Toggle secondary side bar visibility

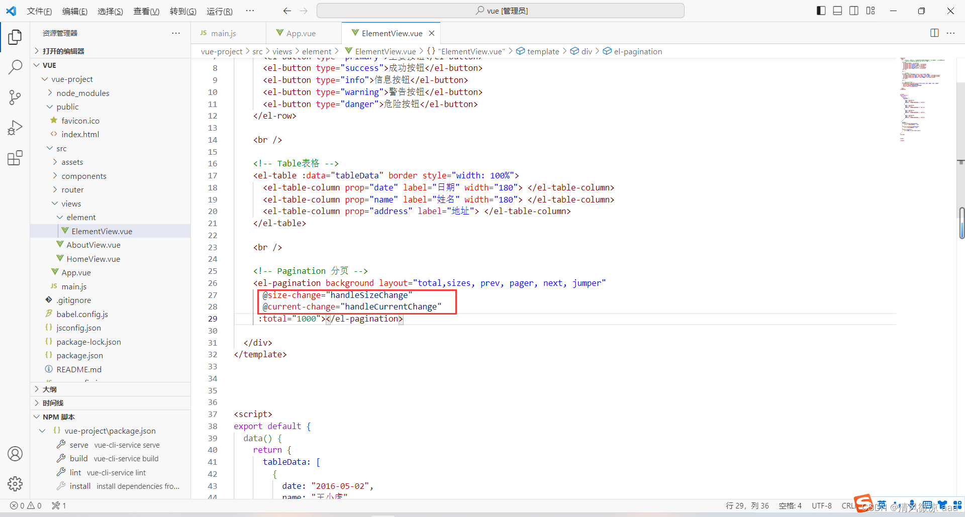pos(854,11)
